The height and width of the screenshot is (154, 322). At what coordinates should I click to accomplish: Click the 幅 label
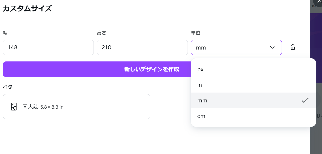tap(5, 33)
